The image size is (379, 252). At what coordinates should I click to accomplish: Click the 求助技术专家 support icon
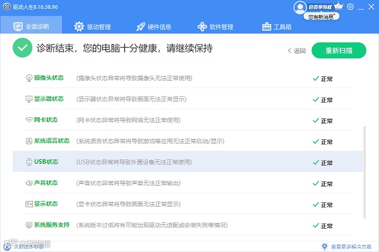coord(7,247)
